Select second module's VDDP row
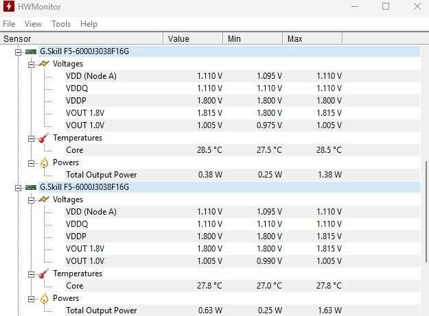 pos(242,236)
